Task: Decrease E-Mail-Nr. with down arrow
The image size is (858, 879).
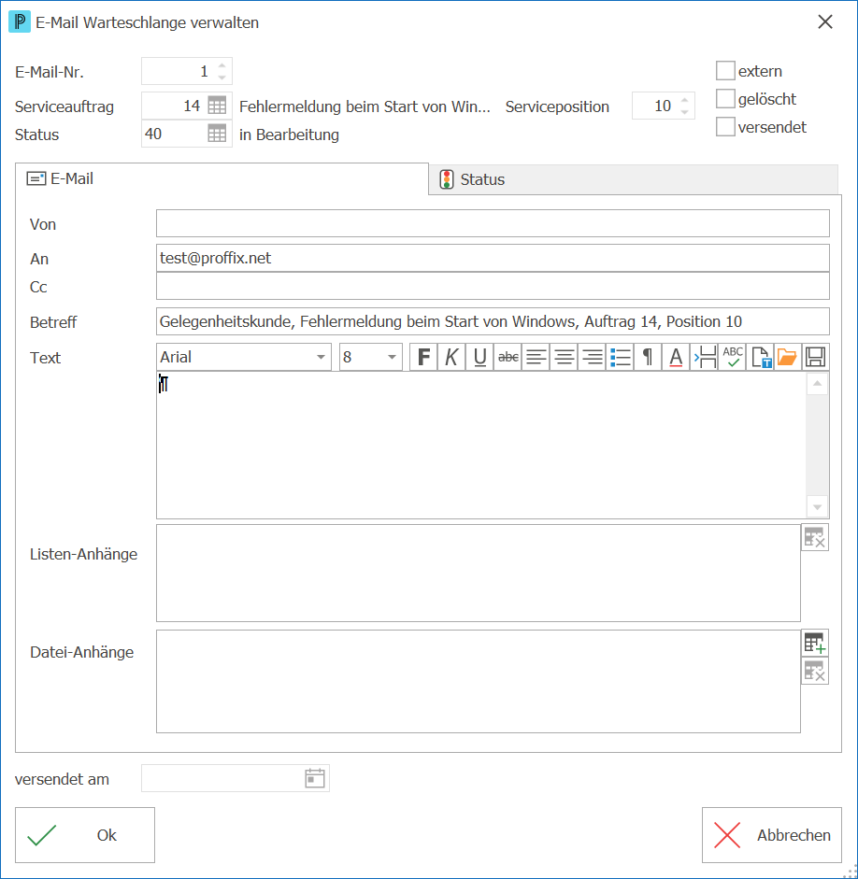Action: (222, 78)
